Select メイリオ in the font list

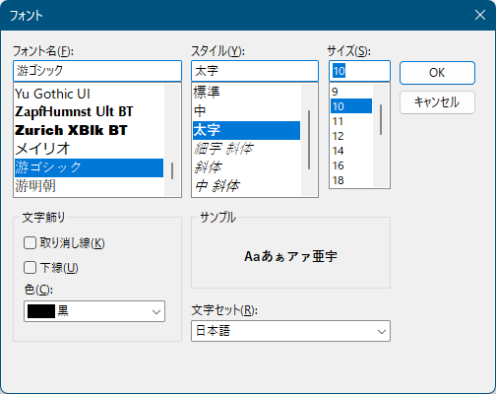pyautogui.click(x=89, y=149)
